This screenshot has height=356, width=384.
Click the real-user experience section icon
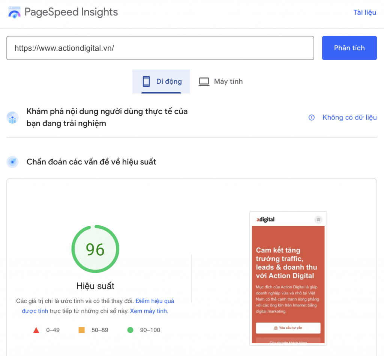point(12,118)
